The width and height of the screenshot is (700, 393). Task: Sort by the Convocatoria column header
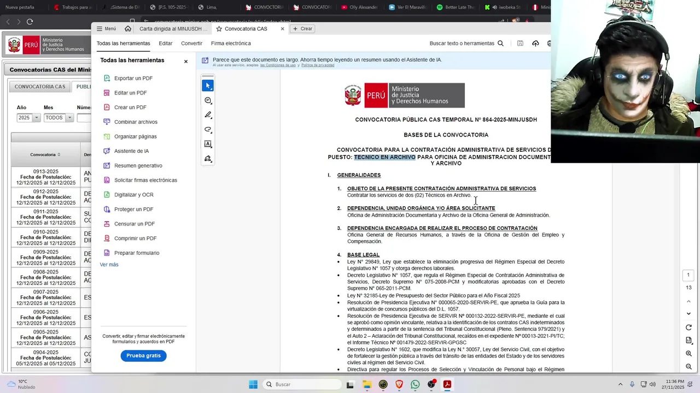[x=45, y=154]
